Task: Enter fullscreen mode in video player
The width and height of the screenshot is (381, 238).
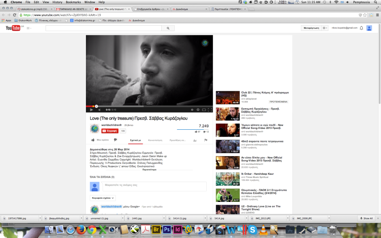Action: [210, 109]
